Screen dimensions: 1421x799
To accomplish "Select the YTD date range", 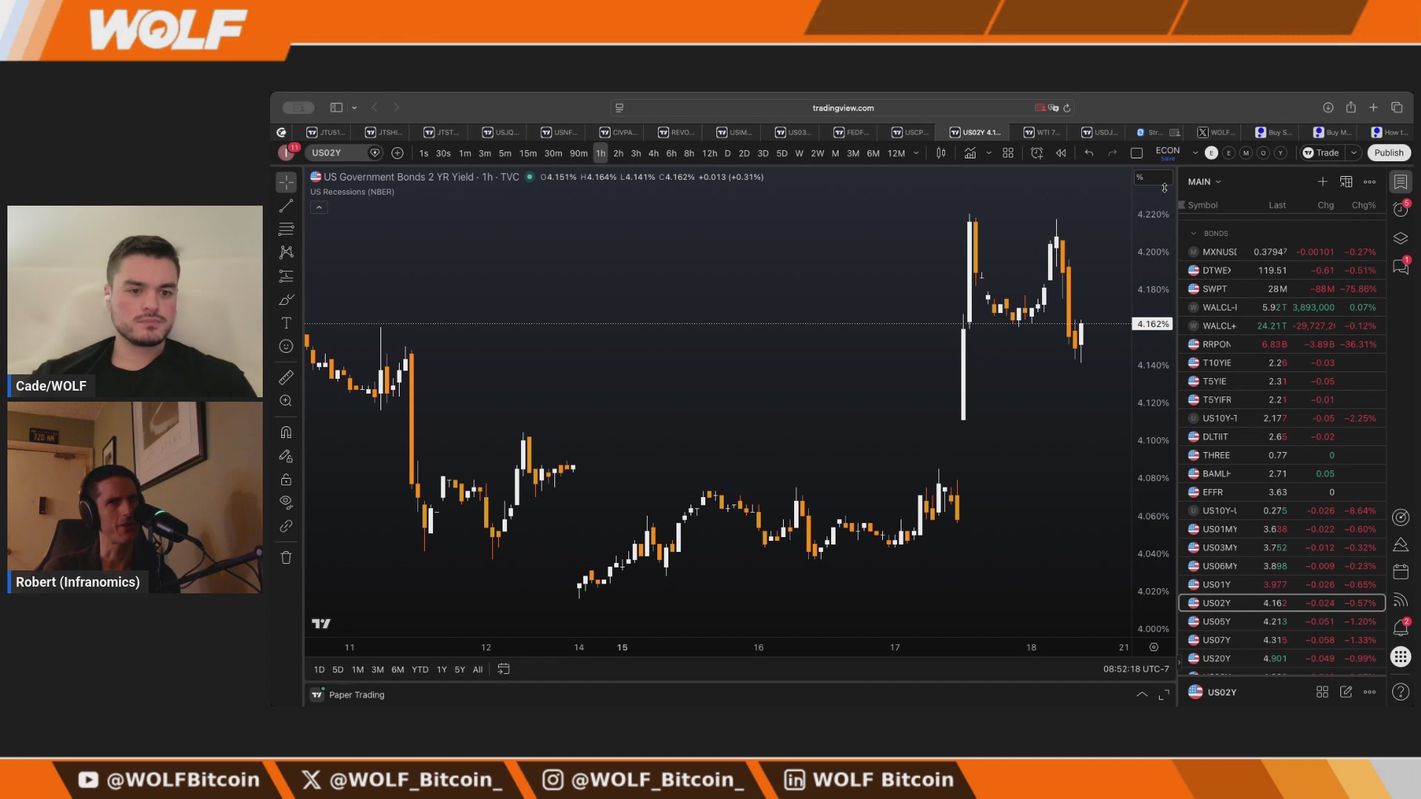I will click(x=420, y=670).
